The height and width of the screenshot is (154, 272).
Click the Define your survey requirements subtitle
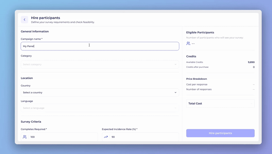tap(63, 22)
